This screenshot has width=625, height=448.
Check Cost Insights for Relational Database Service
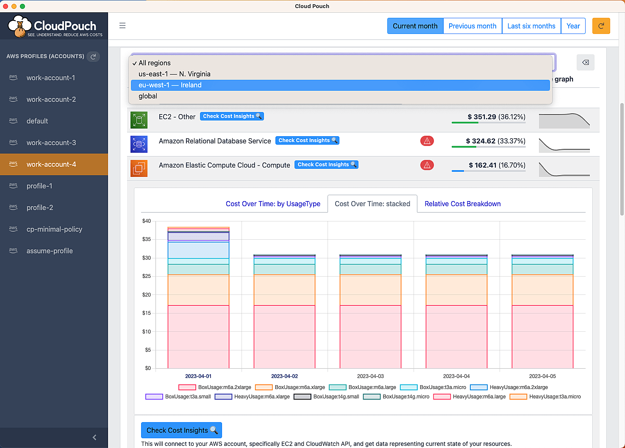click(x=307, y=140)
